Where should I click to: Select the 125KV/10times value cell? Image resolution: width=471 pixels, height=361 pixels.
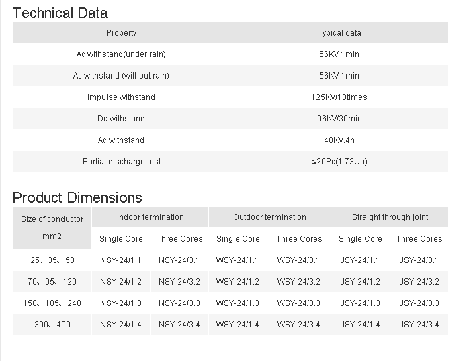click(x=339, y=97)
